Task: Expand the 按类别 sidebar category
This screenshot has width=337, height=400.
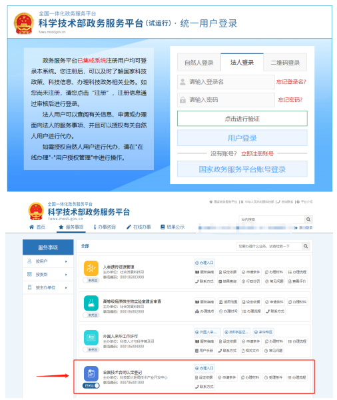Action: point(48,275)
